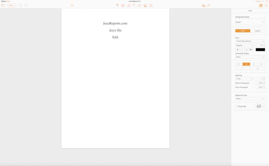Viewport: 269px width, 166px height.
Task: Open the text color swatch
Action: pos(260,50)
